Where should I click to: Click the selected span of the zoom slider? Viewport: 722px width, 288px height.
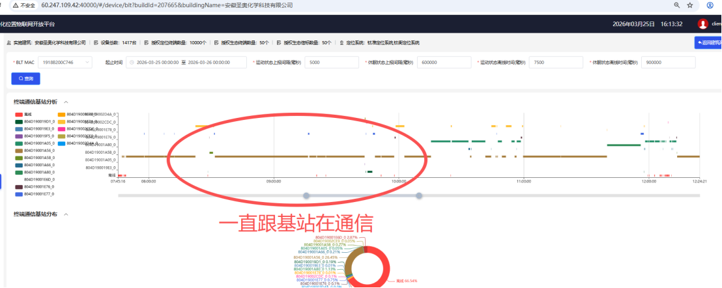pyautogui.click(x=362, y=195)
